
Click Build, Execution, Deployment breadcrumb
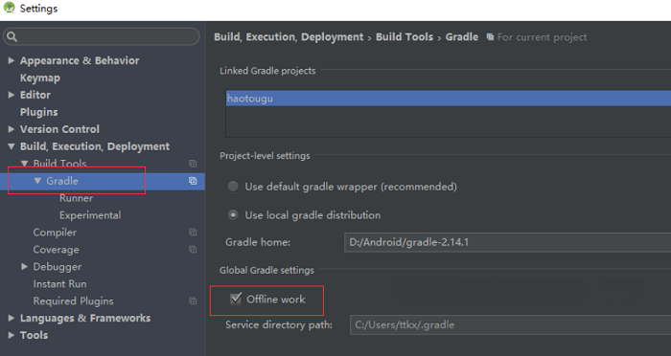point(289,37)
